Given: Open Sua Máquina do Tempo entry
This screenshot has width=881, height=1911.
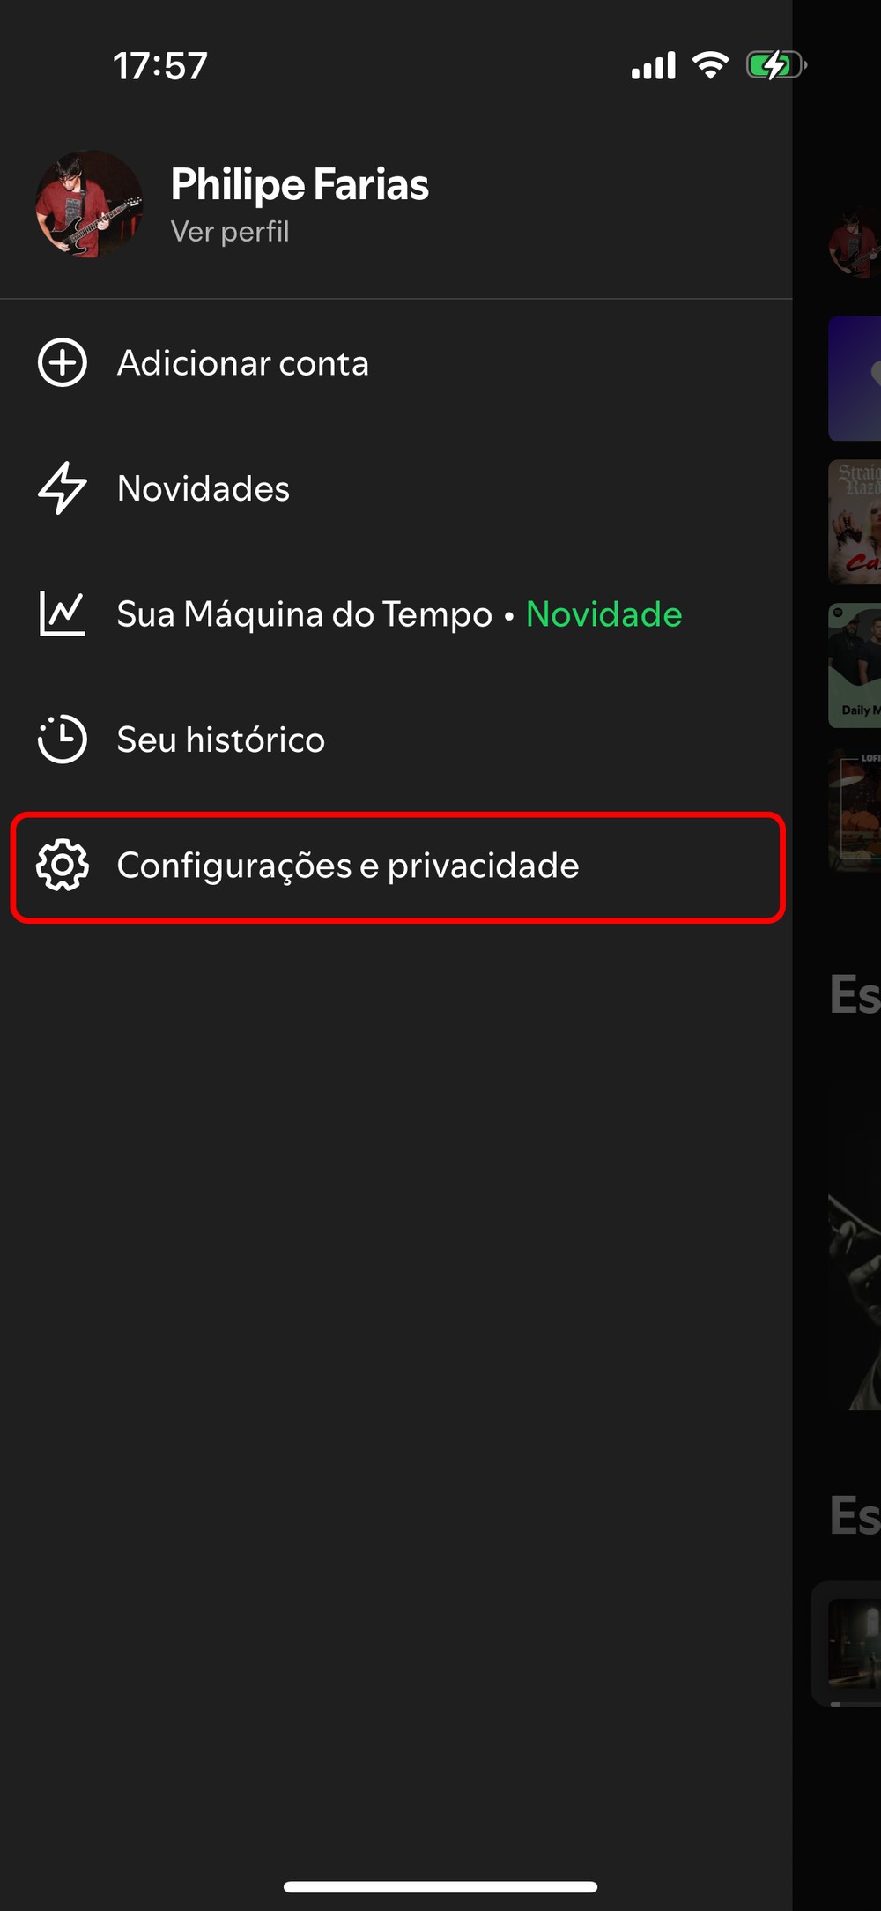Looking at the screenshot, I should [x=396, y=613].
